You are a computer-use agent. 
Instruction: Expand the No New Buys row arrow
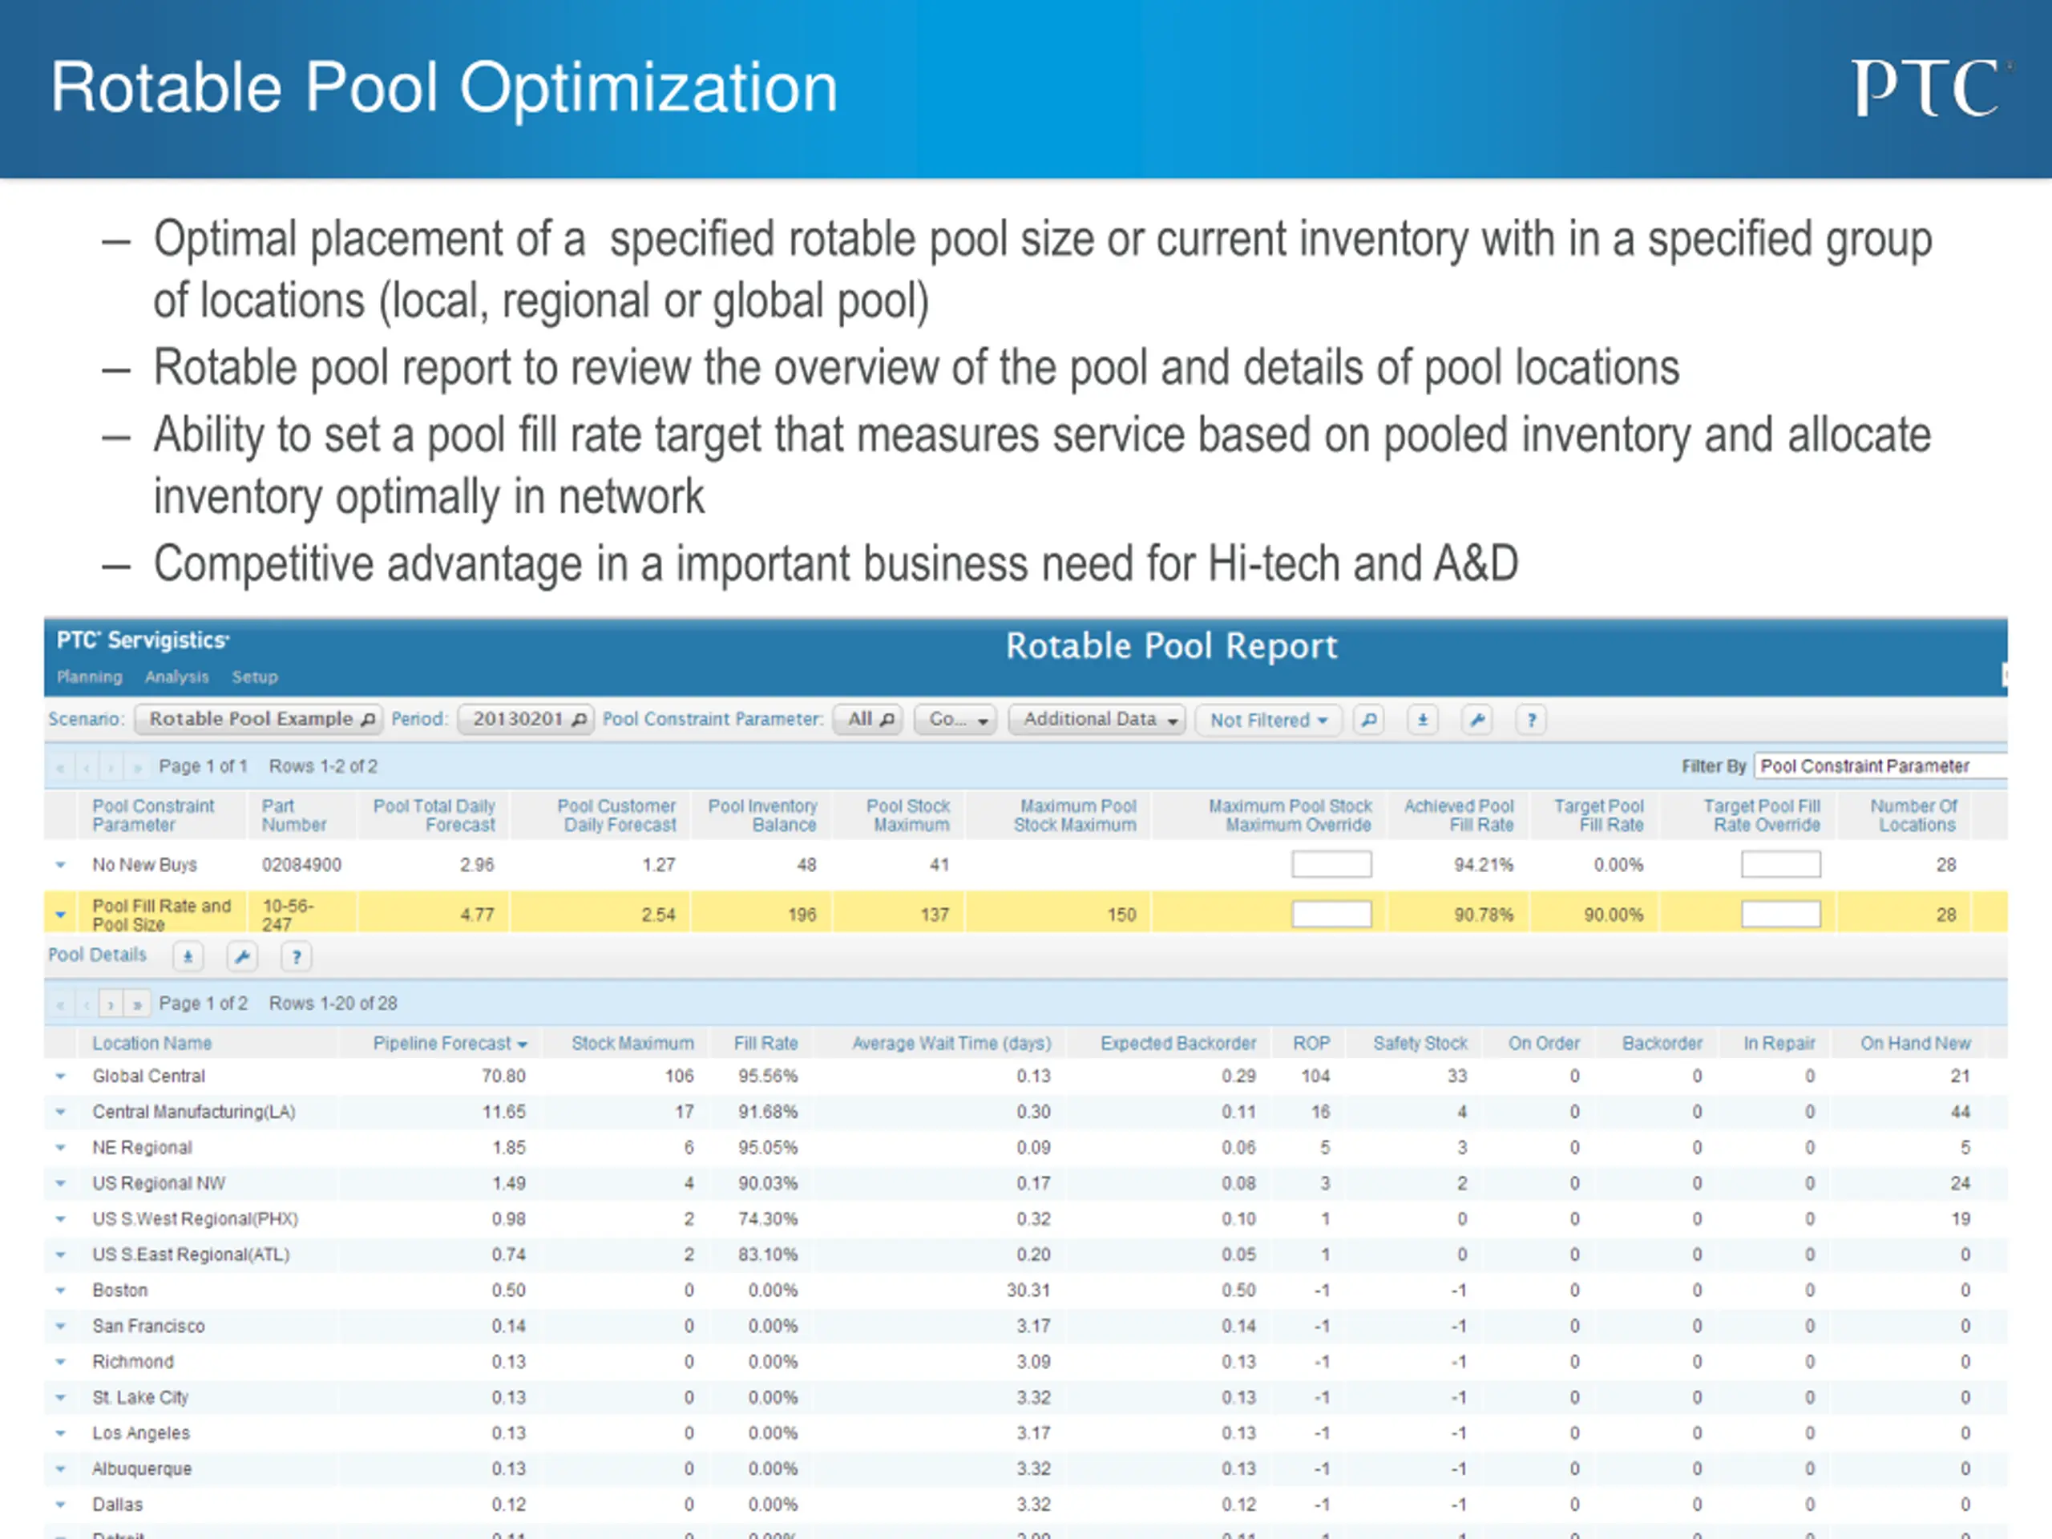61,865
